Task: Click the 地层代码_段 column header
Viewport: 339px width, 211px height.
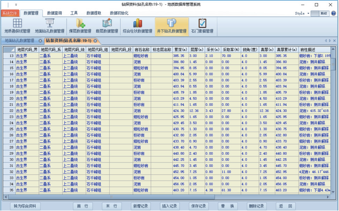Action: coord(121,50)
